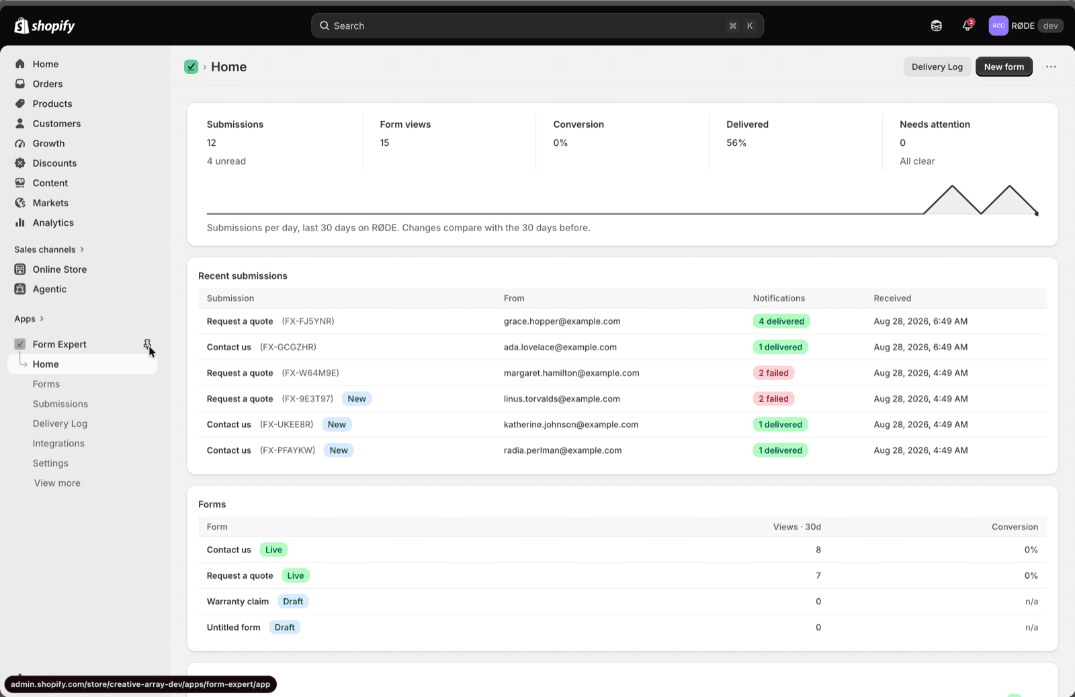1075x697 pixels.
Task: Click the 4 delivered badge
Action: point(781,321)
